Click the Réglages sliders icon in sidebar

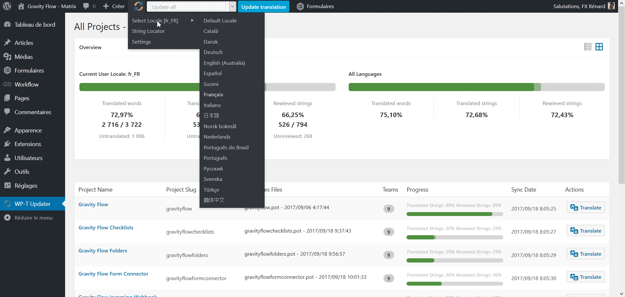(x=7, y=185)
